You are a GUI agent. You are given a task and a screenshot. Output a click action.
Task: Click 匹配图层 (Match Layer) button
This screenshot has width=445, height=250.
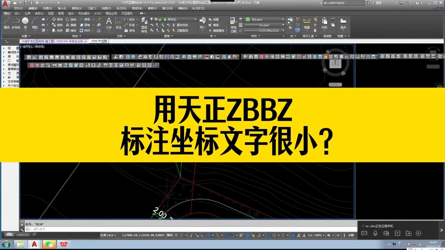pos(180,30)
